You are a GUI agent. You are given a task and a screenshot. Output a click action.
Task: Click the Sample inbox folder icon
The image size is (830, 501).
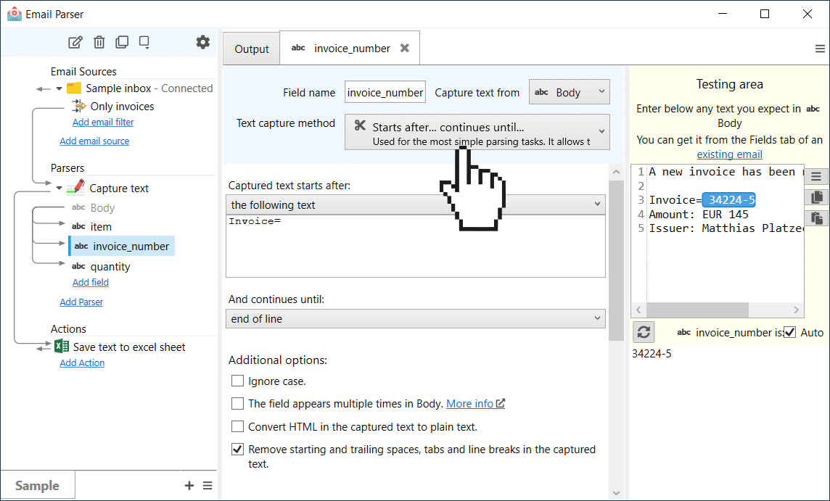(74, 88)
